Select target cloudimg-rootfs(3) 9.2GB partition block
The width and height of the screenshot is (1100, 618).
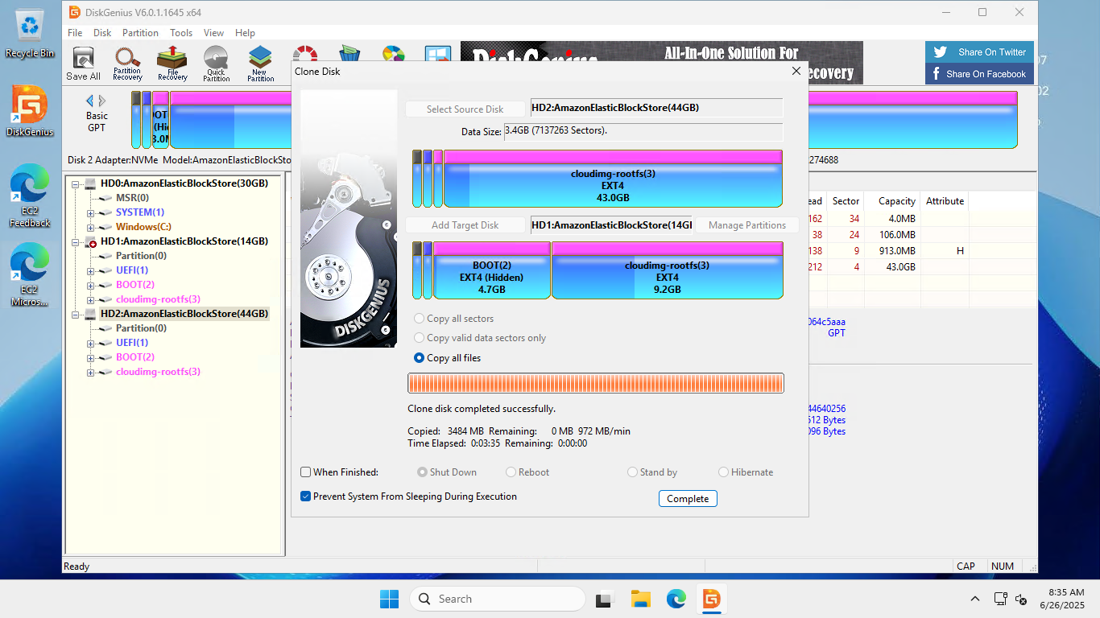(x=668, y=270)
